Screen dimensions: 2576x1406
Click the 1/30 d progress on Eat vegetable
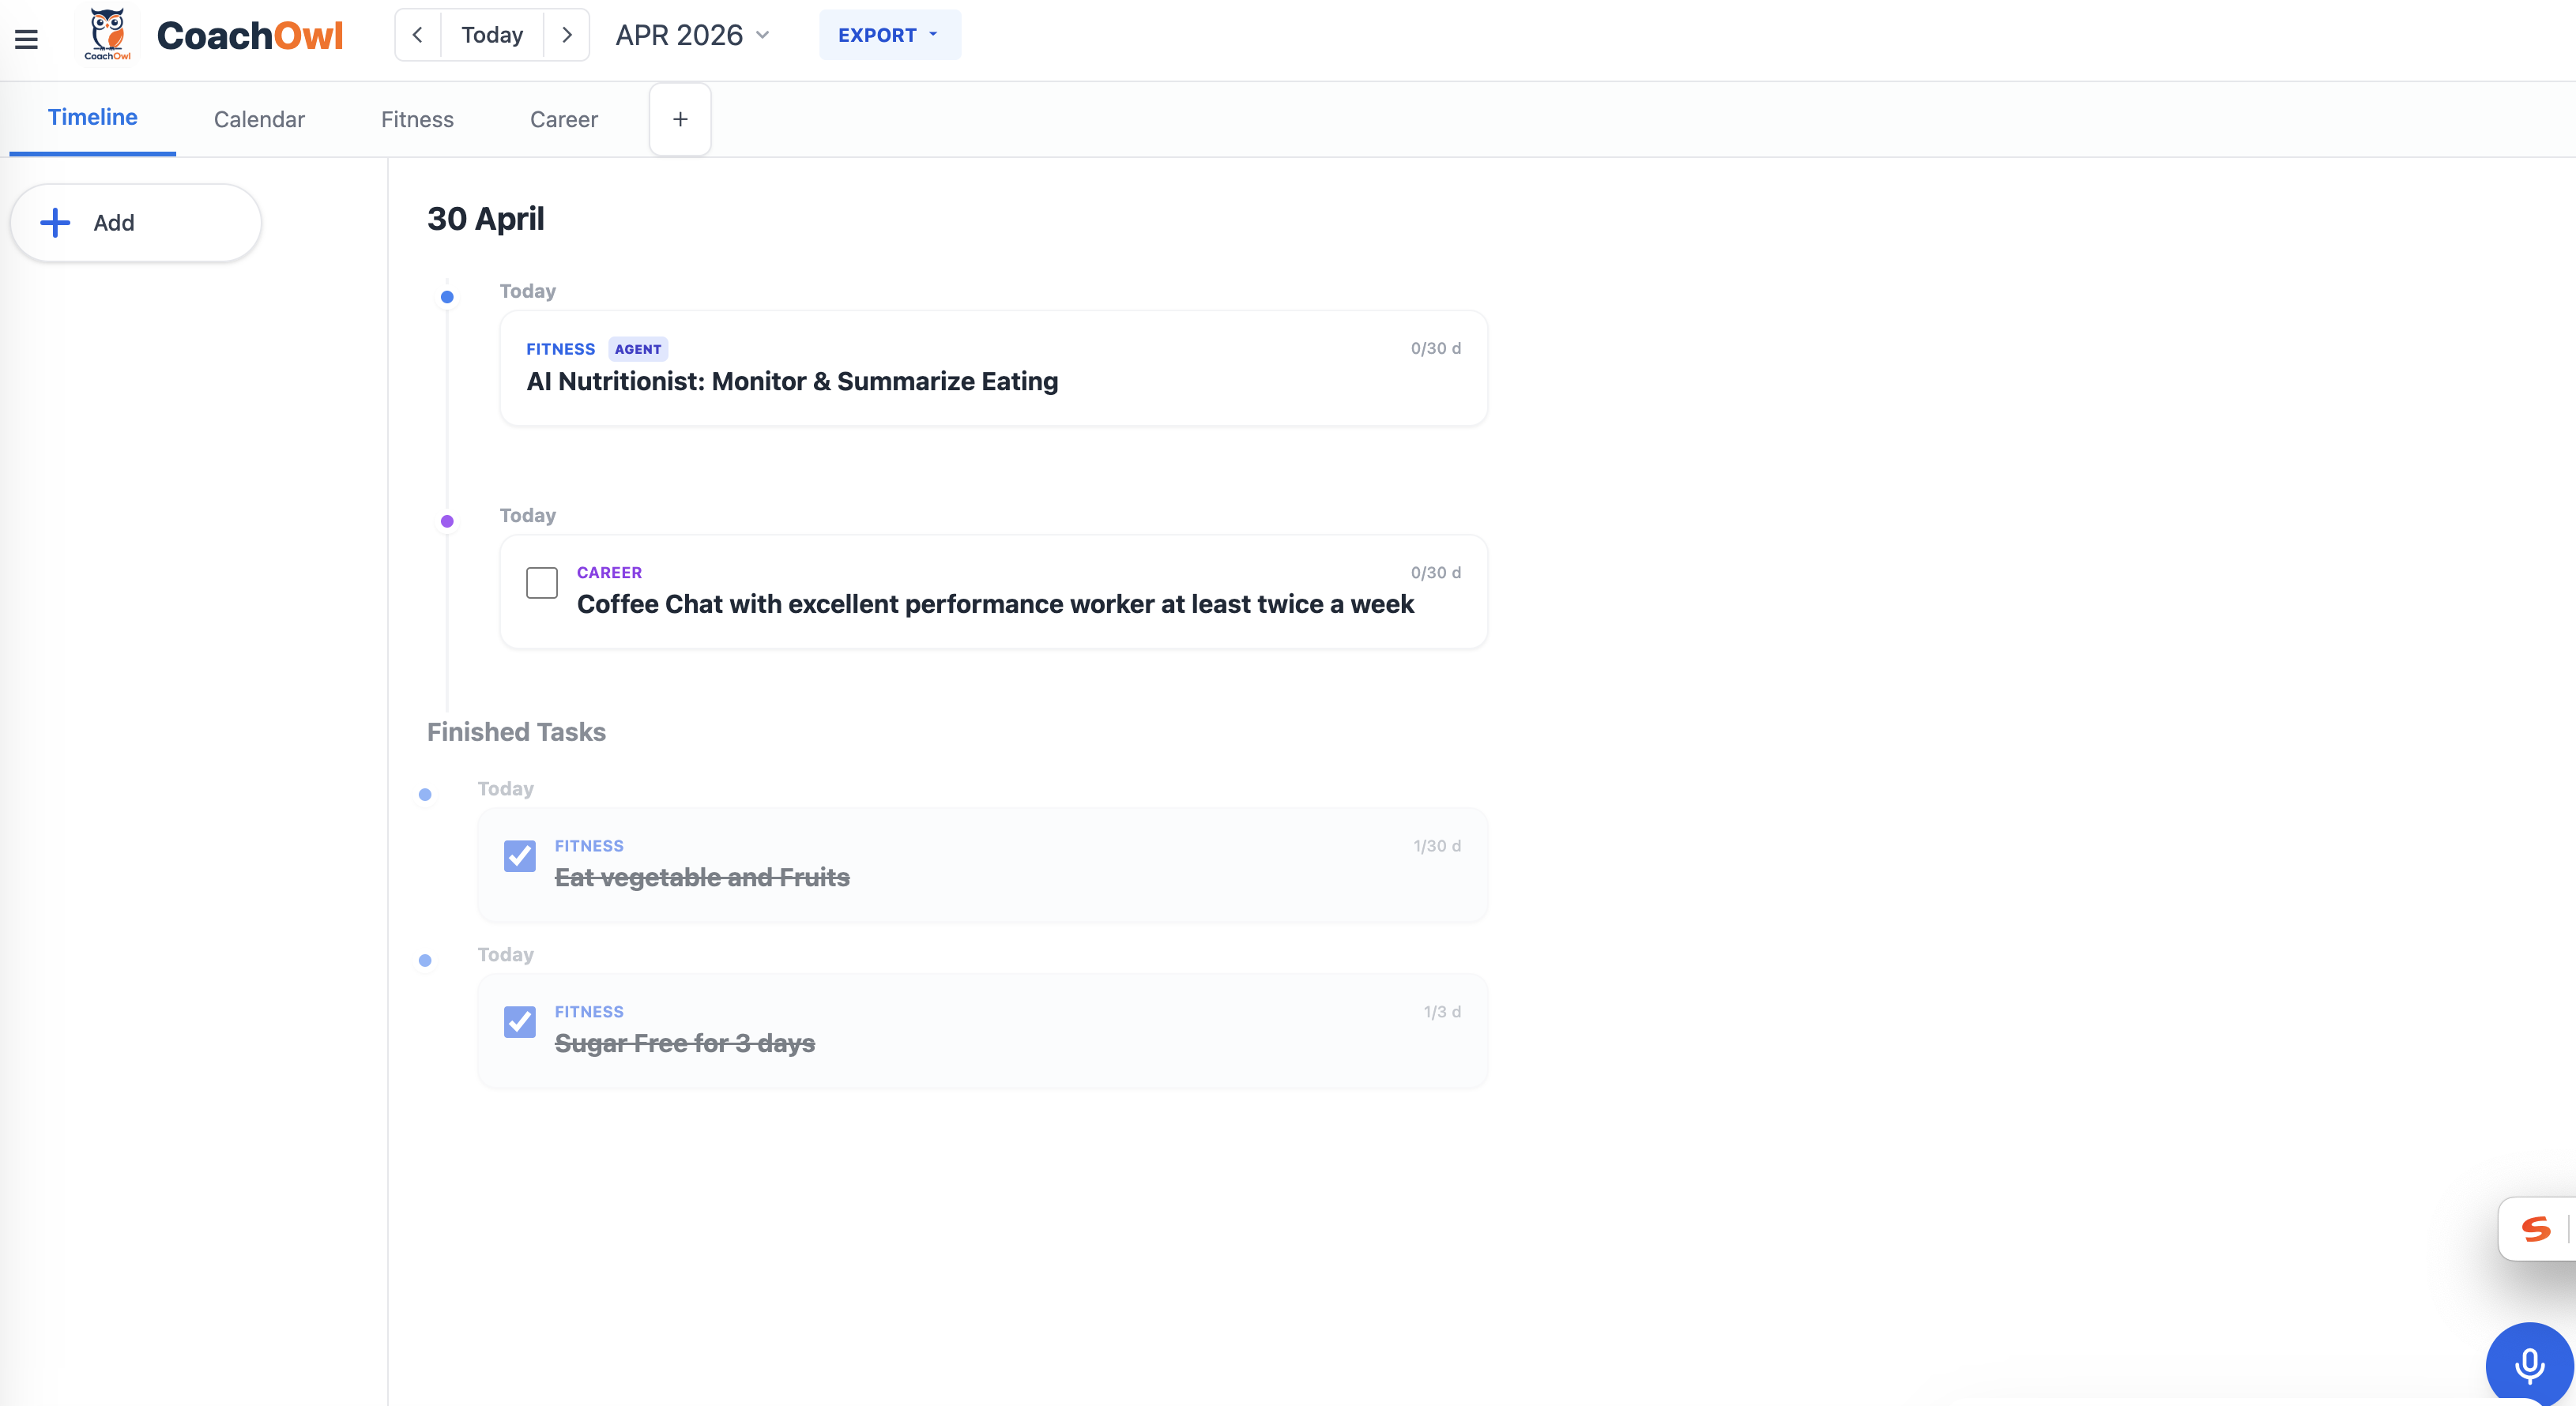[1437, 845]
